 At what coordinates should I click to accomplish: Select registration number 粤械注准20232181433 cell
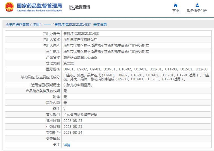81,34
